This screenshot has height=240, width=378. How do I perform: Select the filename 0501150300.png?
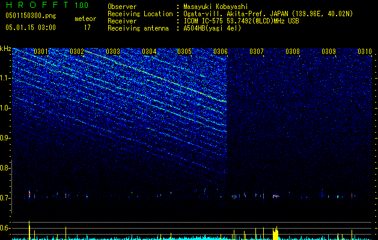tap(31, 16)
